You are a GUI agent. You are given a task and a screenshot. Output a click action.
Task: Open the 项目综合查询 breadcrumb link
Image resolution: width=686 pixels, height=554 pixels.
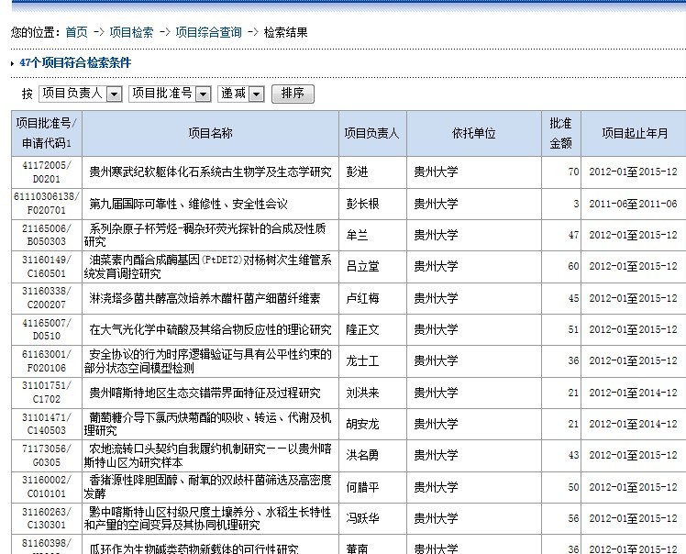(208, 32)
